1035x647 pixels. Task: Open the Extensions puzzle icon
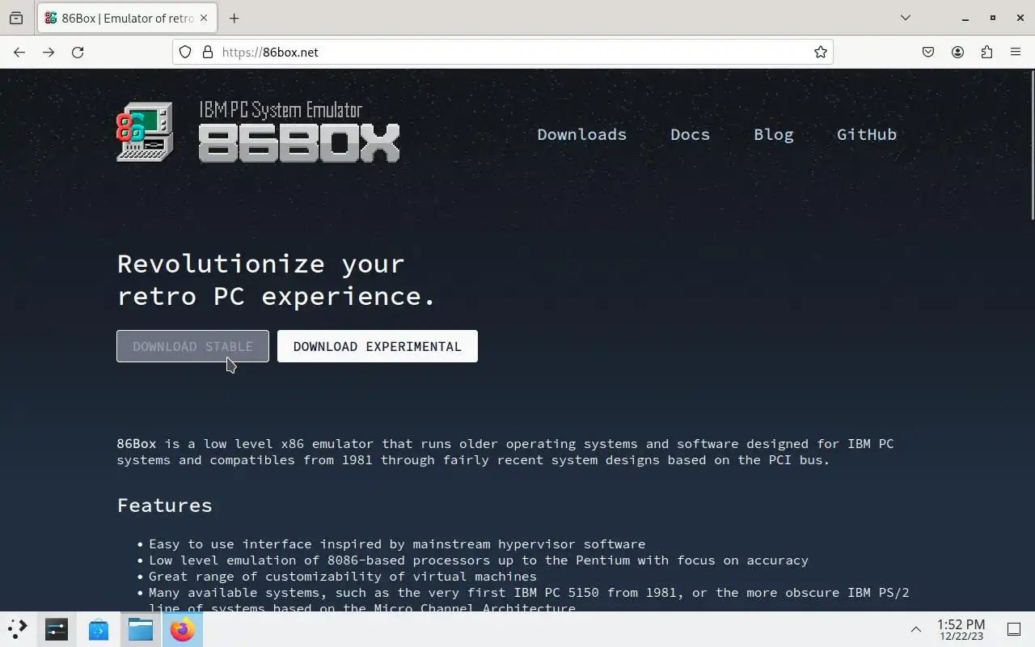[x=986, y=52]
